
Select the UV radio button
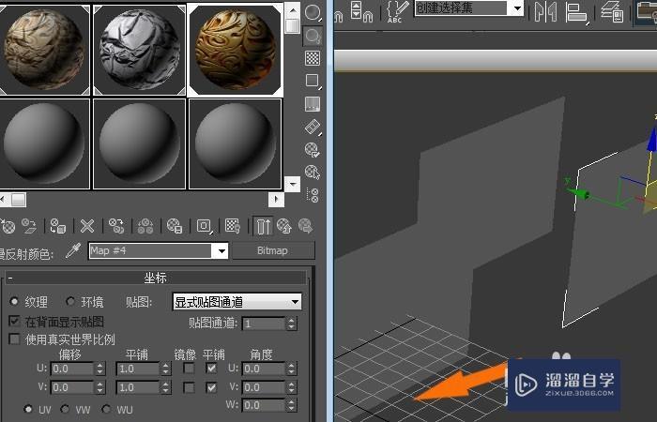pyautogui.click(x=28, y=409)
